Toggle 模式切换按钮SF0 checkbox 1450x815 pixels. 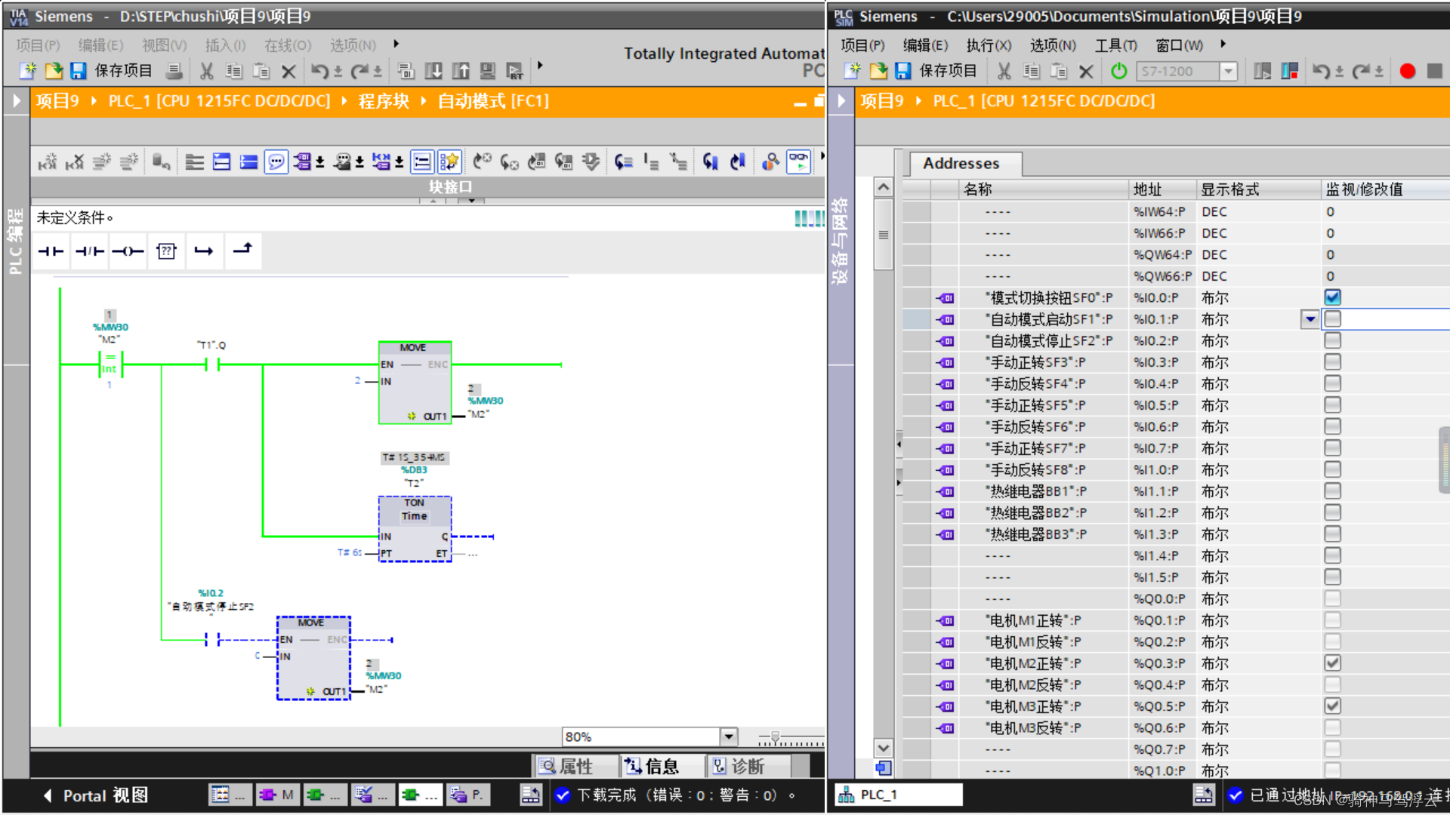pyautogui.click(x=1332, y=297)
